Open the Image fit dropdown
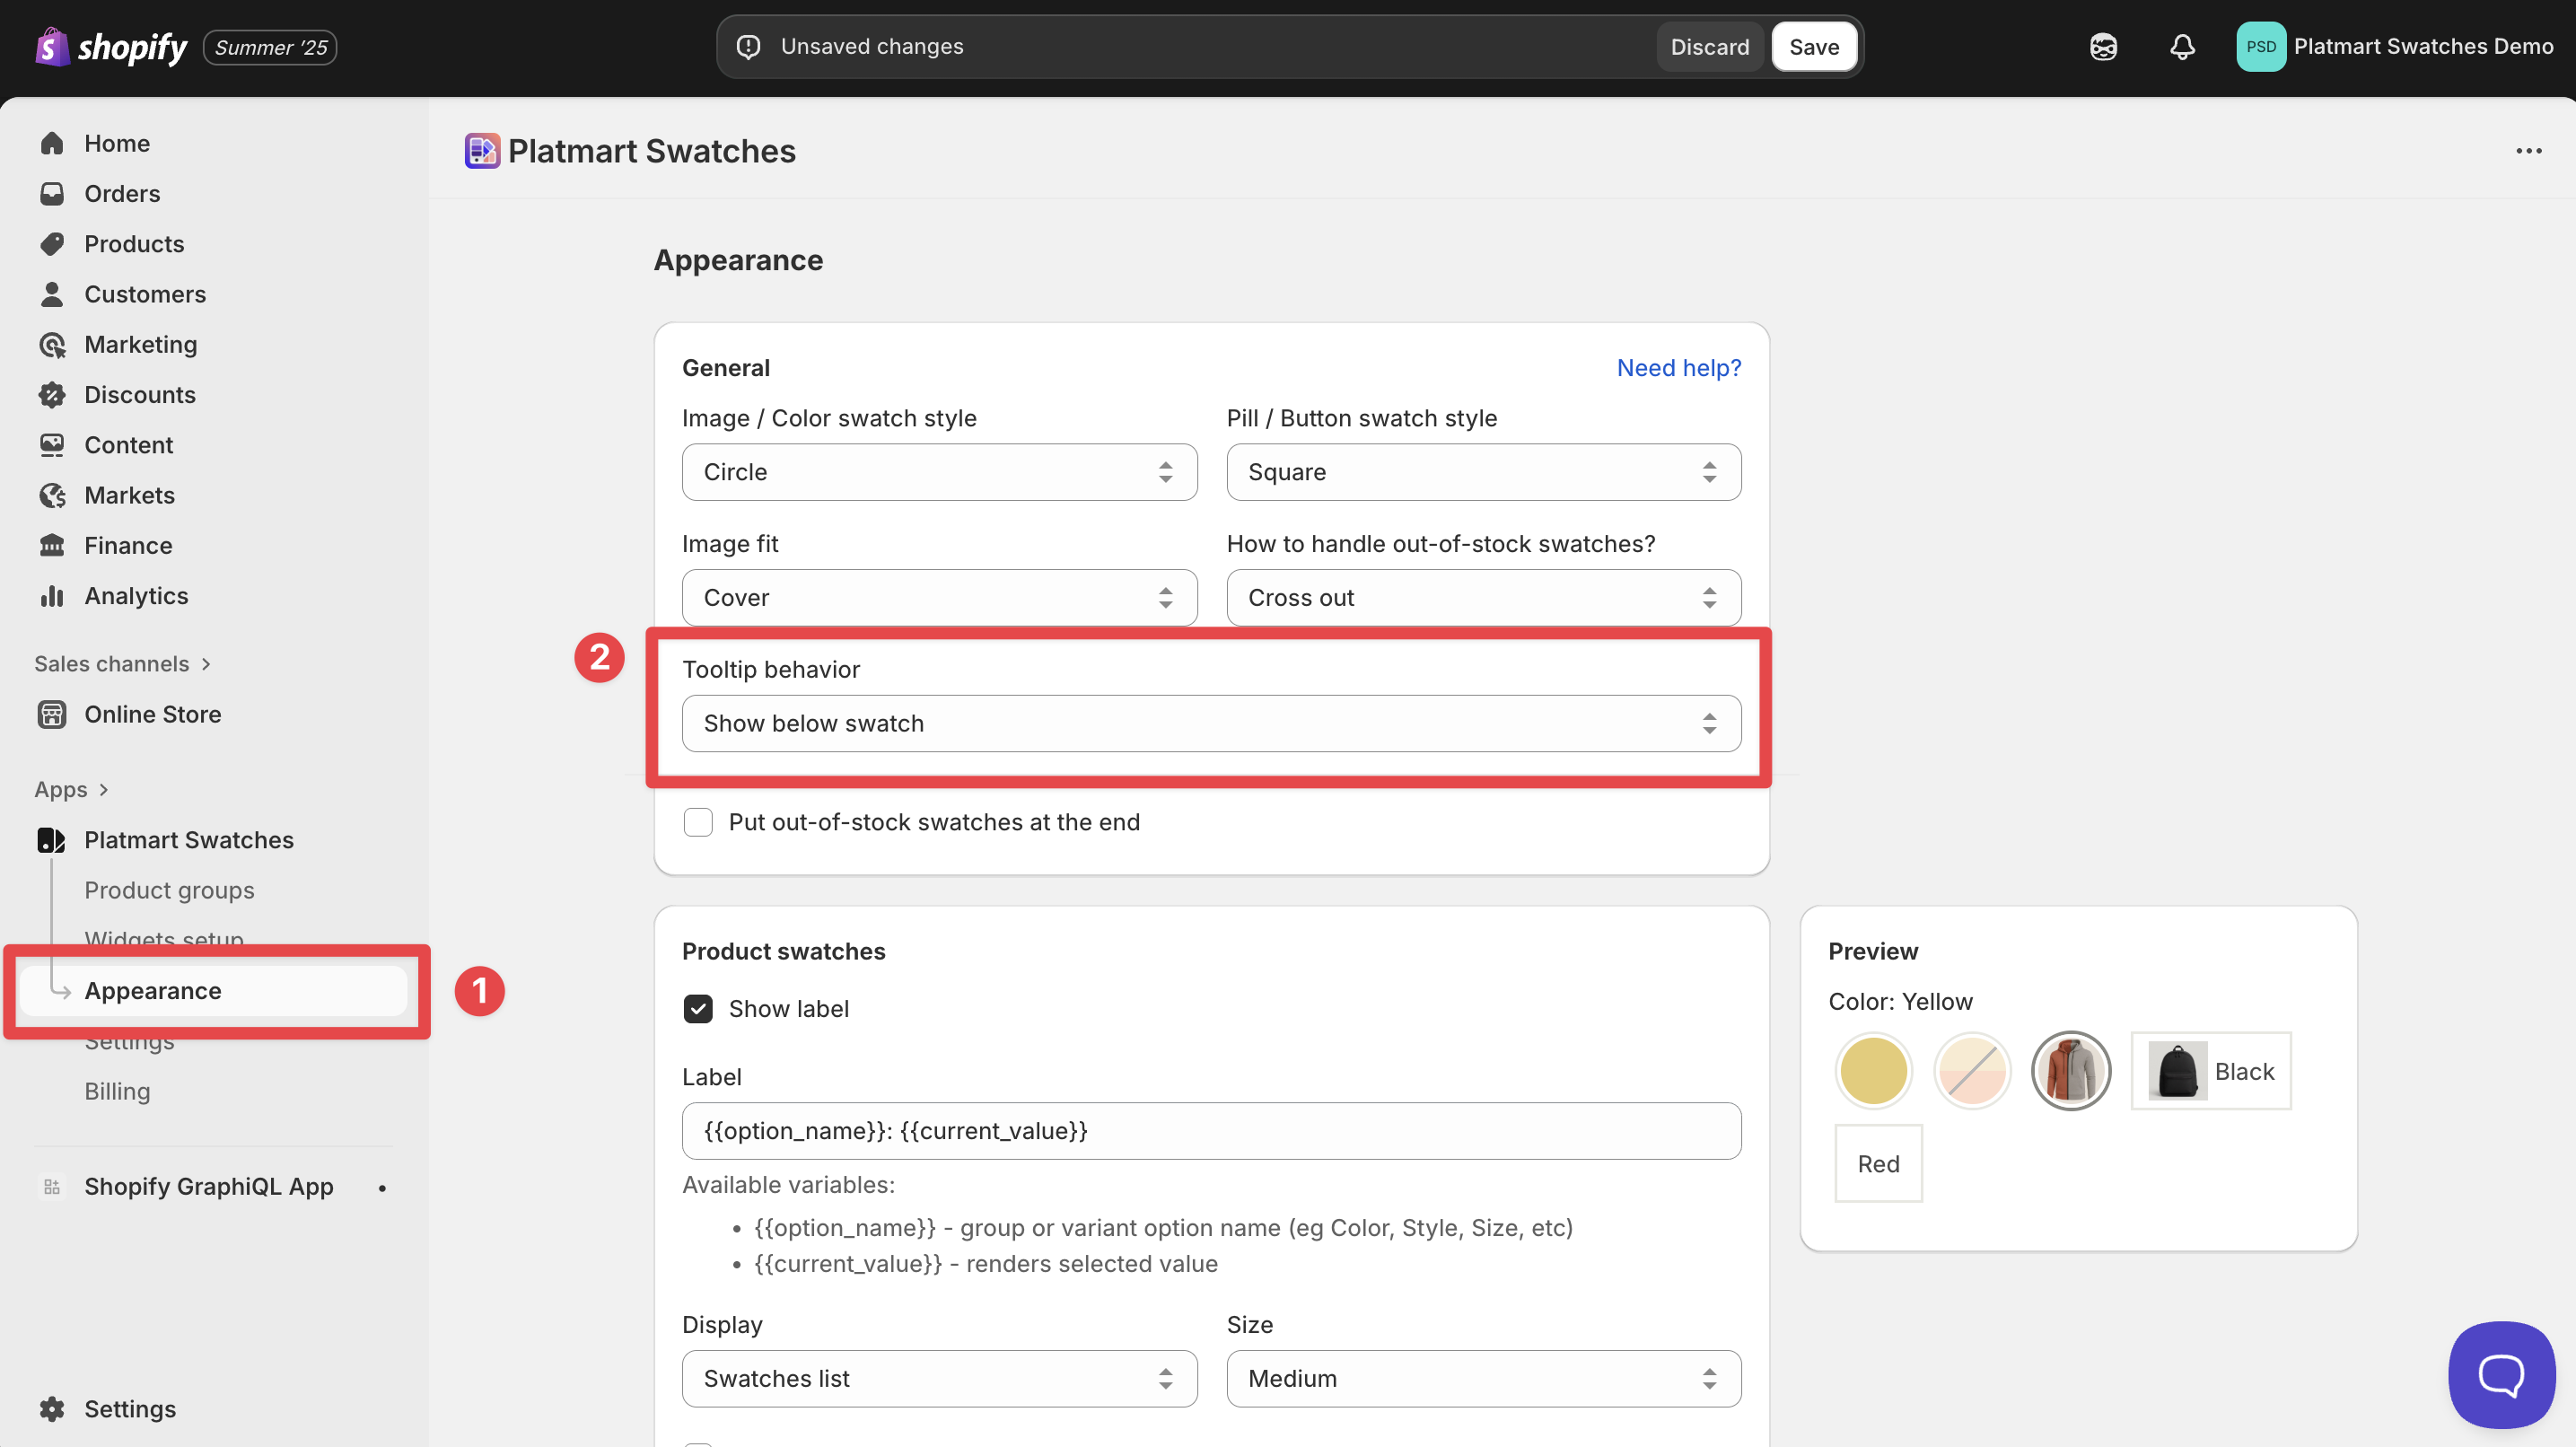 [x=939, y=598]
